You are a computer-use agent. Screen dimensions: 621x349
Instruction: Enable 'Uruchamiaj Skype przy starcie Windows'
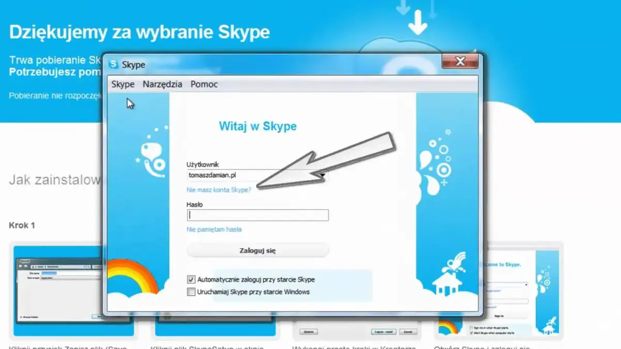(191, 292)
